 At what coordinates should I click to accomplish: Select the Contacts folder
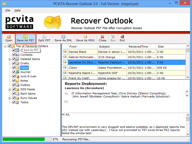[x=26, y=55]
